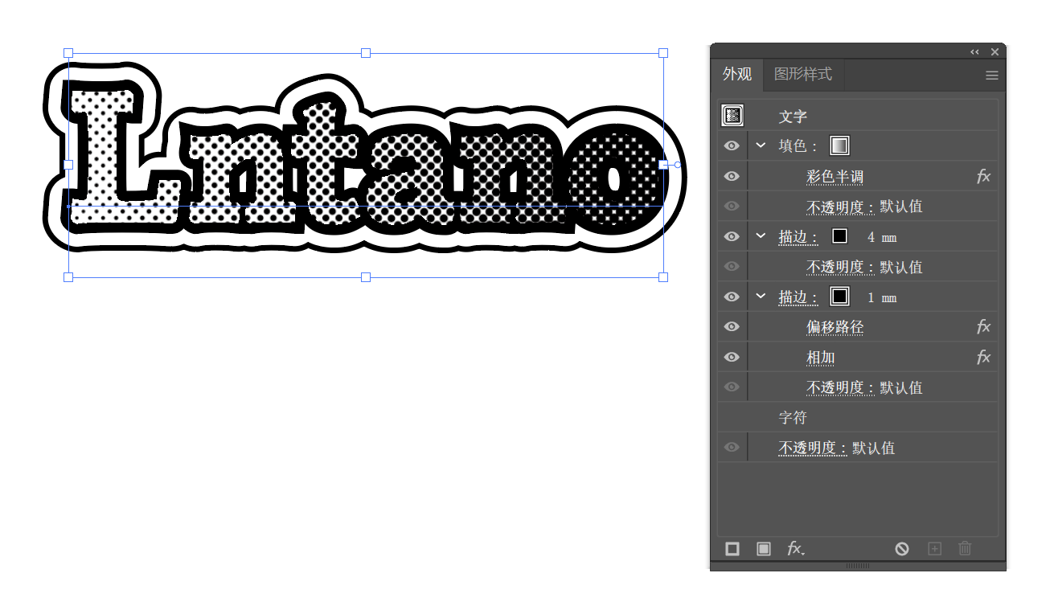Open the appearance panel menu
Screen dimensions: 1054x614
(x=992, y=76)
